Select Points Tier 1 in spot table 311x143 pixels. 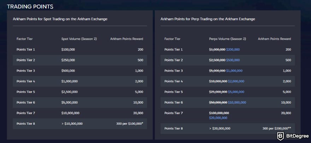click(26, 50)
